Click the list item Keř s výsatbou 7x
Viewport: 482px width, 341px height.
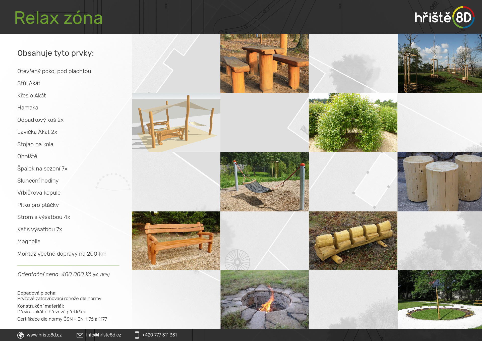pos(40,230)
